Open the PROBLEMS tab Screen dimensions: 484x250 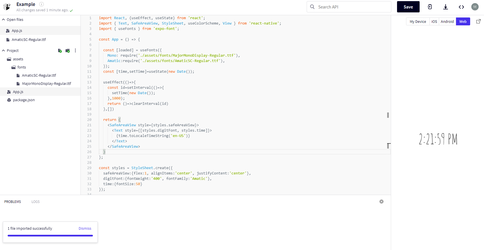(x=13, y=202)
